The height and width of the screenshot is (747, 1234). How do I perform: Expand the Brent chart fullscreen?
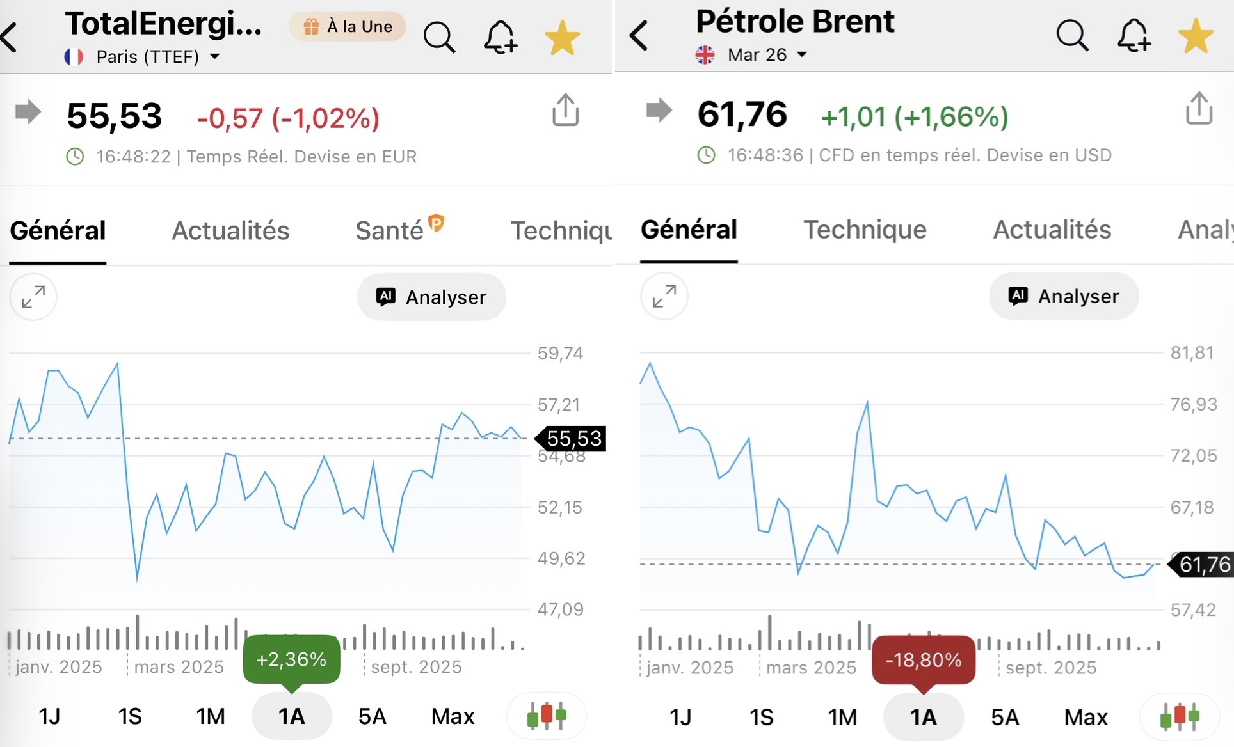[x=664, y=296]
